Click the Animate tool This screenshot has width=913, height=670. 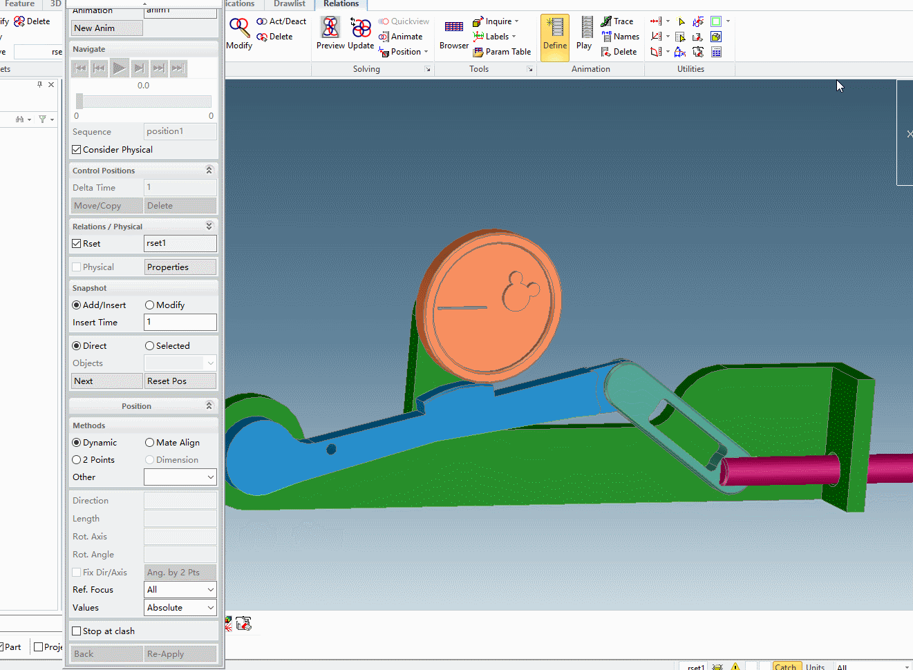click(400, 37)
